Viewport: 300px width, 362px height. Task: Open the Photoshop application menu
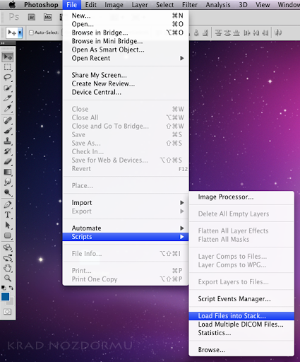[41, 5]
